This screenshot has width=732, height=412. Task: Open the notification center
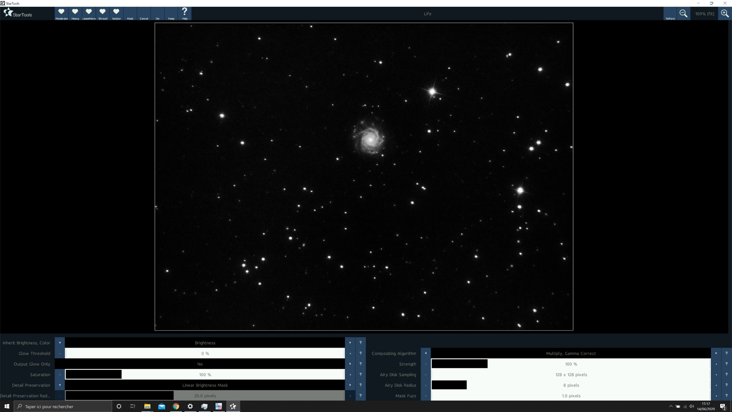click(723, 406)
